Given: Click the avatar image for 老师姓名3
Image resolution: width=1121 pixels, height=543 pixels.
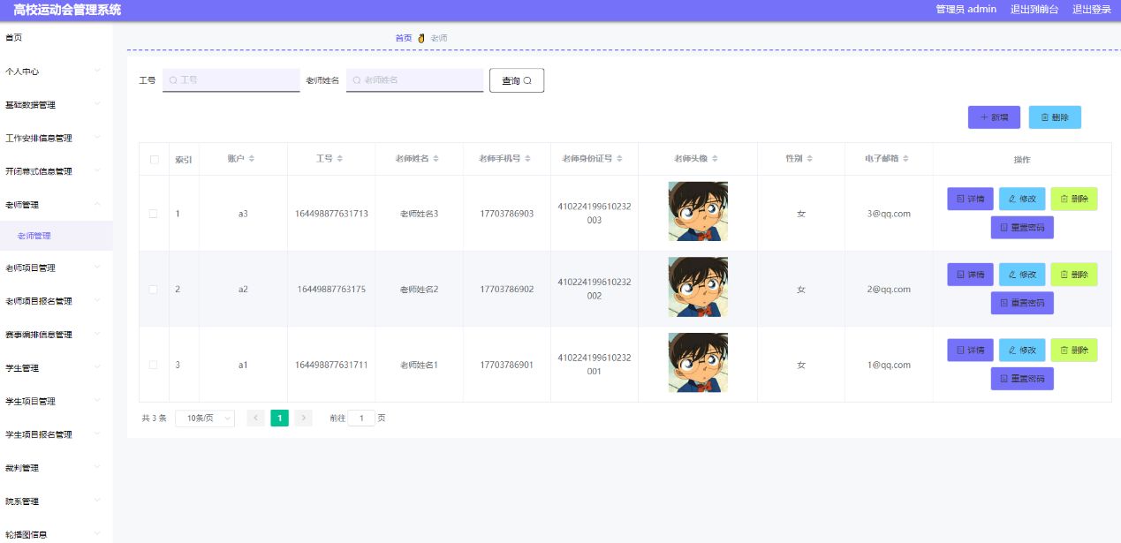Looking at the screenshot, I should tap(698, 212).
